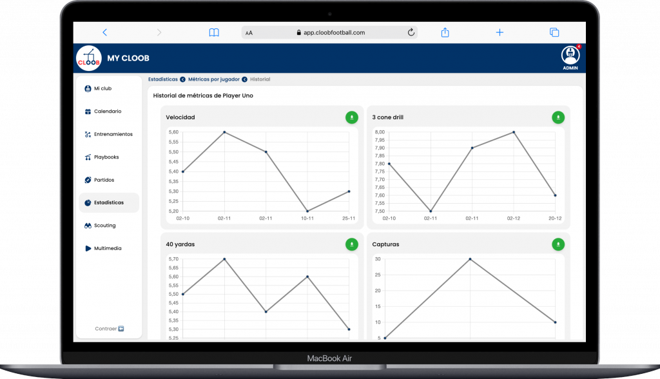The height and width of the screenshot is (379, 660).
Task: Download the Velocidad chart
Action: (x=351, y=117)
